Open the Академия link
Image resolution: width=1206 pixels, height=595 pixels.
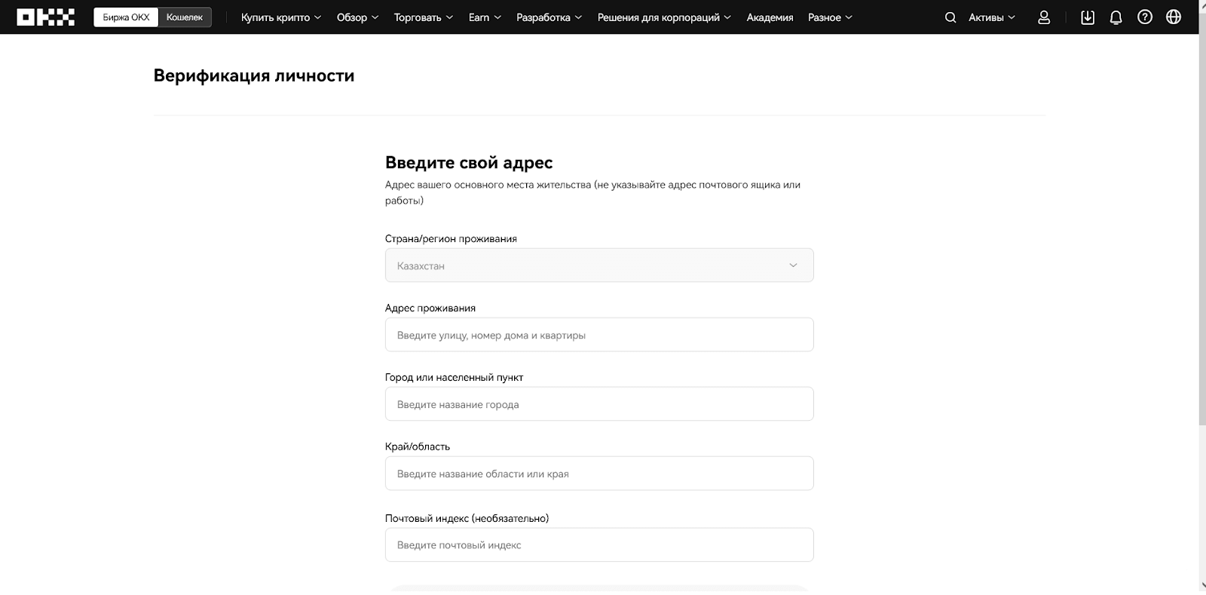(x=770, y=17)
